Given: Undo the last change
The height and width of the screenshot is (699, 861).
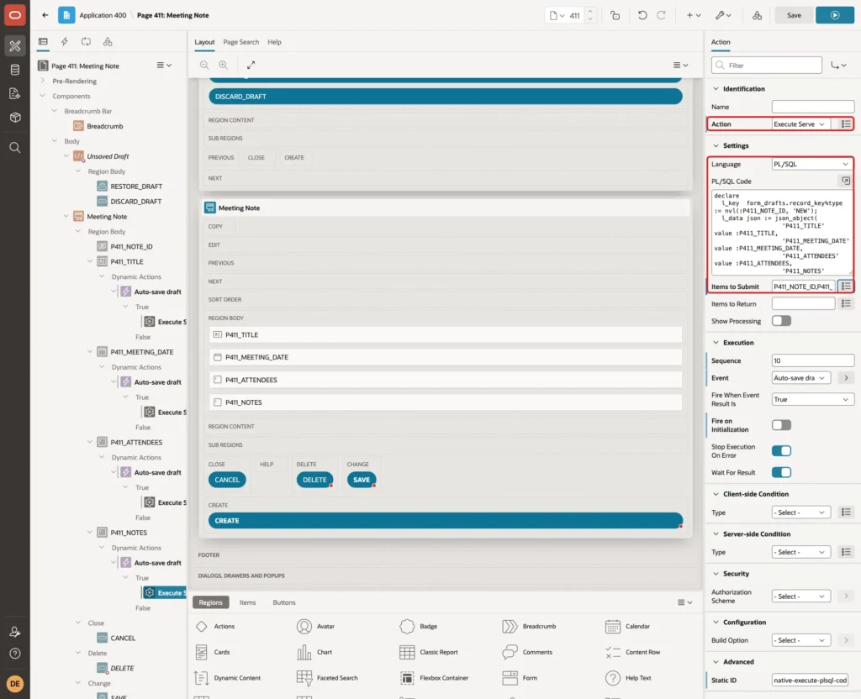Looking at the screenshot, I should tap(642, 15).
